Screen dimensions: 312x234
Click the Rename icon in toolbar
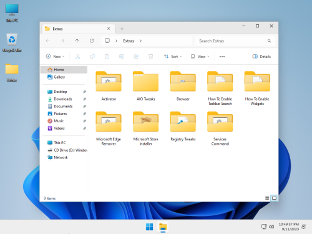pos(122,56)
